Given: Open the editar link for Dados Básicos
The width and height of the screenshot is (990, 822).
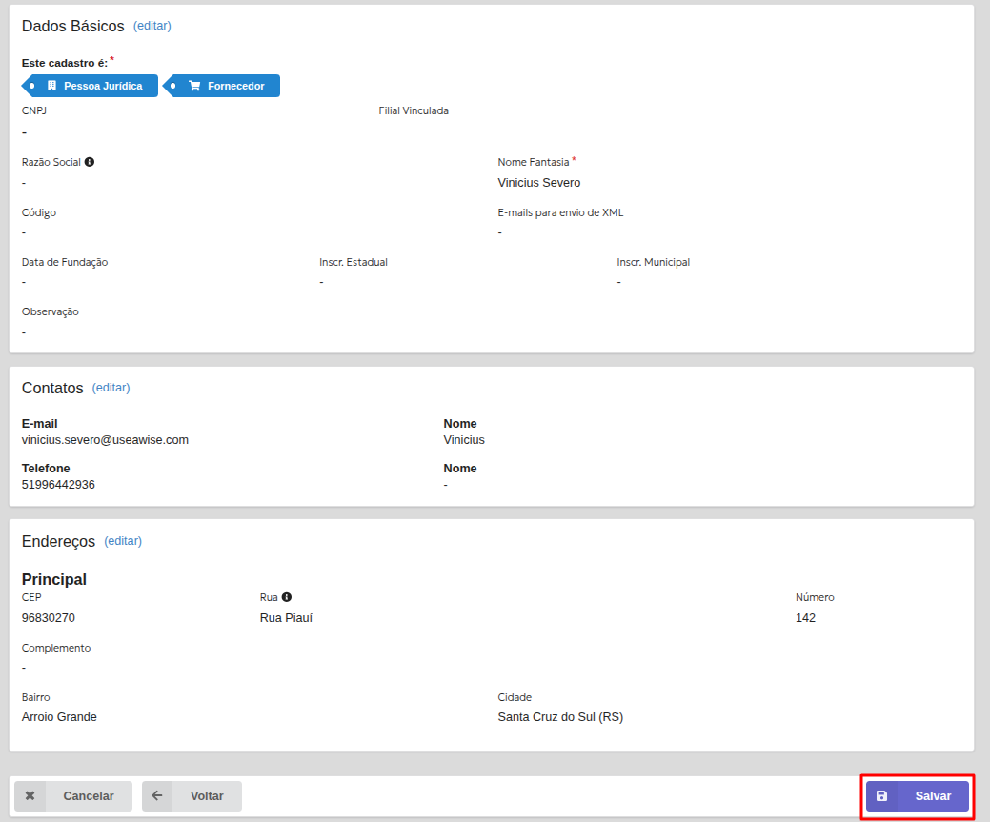Looking at the screenshot, I should (152, 26).
